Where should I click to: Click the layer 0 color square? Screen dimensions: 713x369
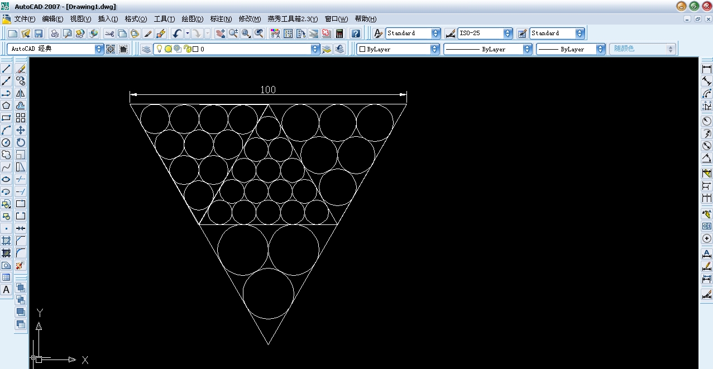pos(195,49)
